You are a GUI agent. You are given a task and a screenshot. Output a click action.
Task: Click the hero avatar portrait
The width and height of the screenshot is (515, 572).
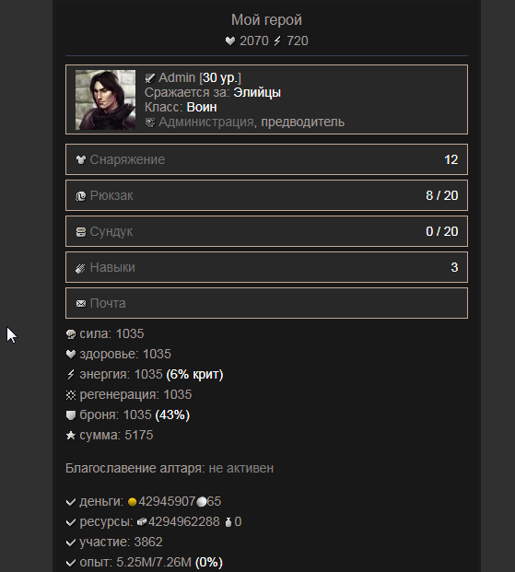105,99
